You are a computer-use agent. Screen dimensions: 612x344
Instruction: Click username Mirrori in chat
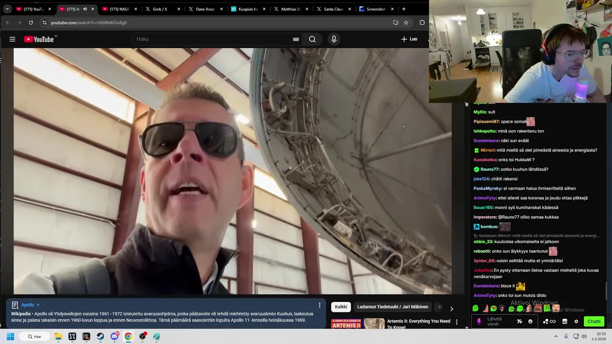click(487, 150)
